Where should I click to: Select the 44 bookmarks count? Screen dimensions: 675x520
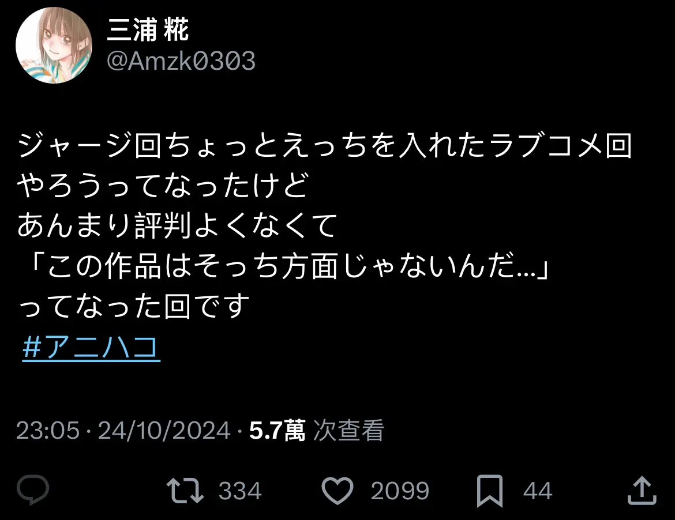coord(537,491)
